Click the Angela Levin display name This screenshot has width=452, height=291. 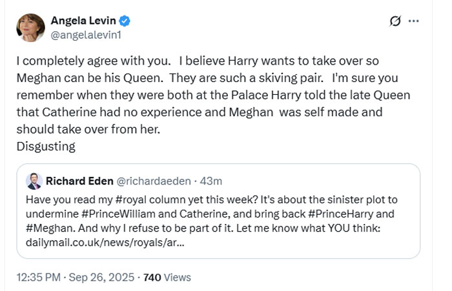(83, 21)
